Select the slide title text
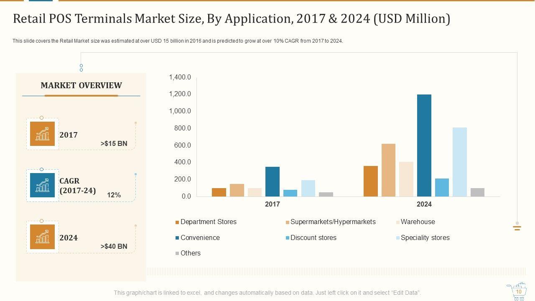Screen dimensions: 535x301 (232, 19)
